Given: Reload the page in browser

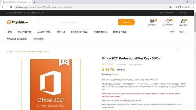Looking at the screenshot, I should tap(11, 7).
